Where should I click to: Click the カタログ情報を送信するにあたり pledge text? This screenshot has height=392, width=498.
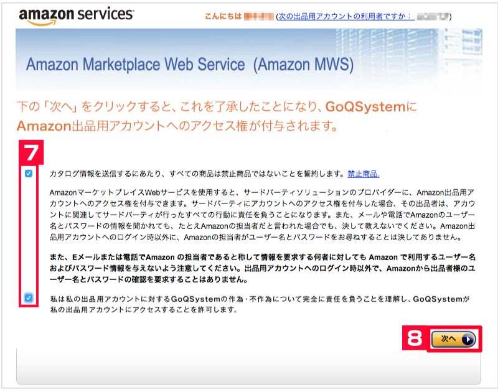pos(197,174)
